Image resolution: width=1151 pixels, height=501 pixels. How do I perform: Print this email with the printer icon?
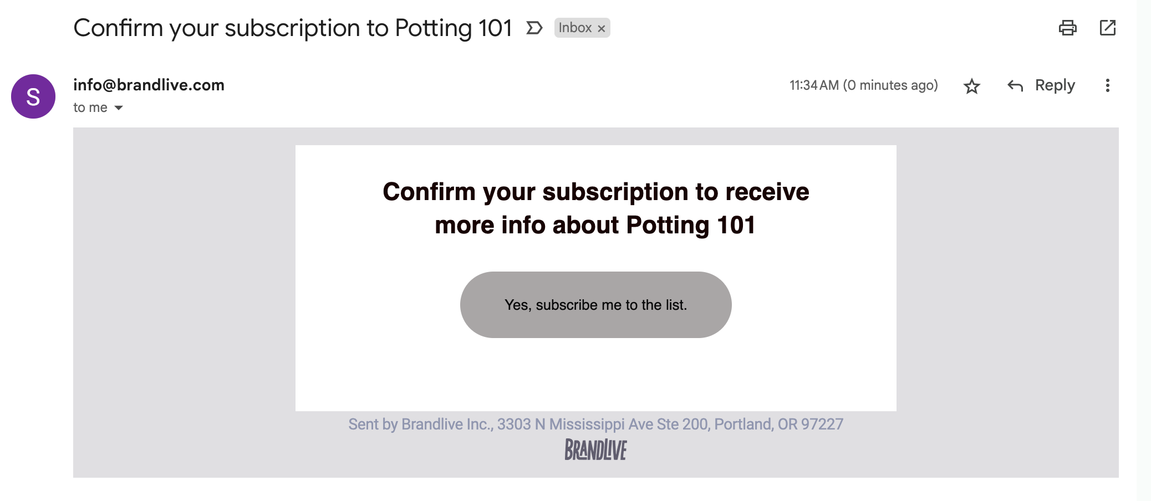[x=1067, y=28]
